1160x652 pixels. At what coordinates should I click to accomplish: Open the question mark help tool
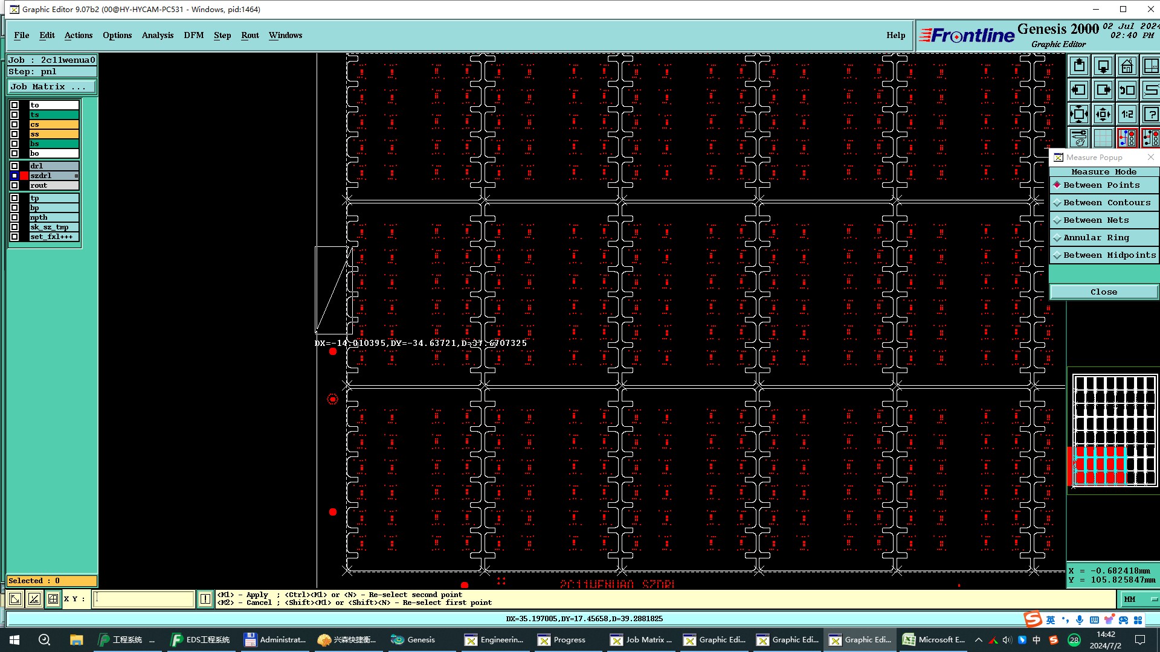[1150, 114]
